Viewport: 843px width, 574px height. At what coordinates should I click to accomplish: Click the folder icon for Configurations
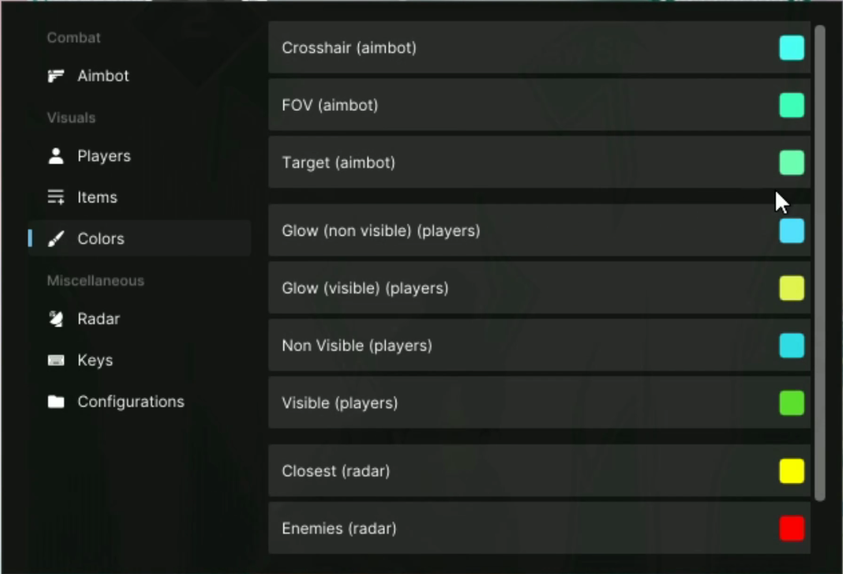[x=56, y=402]
